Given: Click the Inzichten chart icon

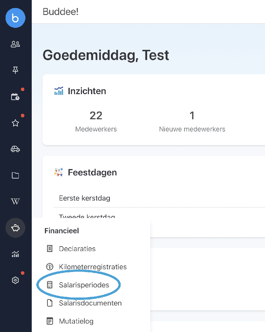Looking at the screenshot, I should point(59,91).
